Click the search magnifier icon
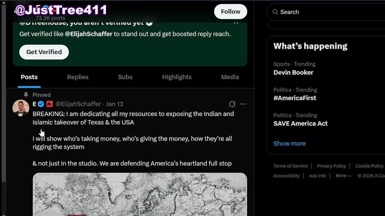Image resolution: width=385 pixels, height=216 pixels. tap(275, 12)
